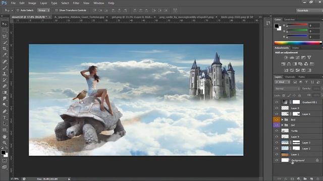Select the Magic Wand tool
The height and width of the screenshot is (181, 323).
pyautogui.click(x=5, y=43)
